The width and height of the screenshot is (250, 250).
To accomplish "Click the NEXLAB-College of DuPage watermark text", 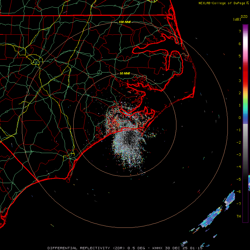I will 223,3.
